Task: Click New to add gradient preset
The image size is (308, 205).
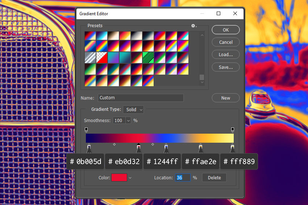Action: pyautogui.click(x=226, y=98)
